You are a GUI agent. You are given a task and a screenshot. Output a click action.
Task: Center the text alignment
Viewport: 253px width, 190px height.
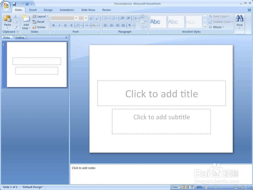(x=111, y=25)
